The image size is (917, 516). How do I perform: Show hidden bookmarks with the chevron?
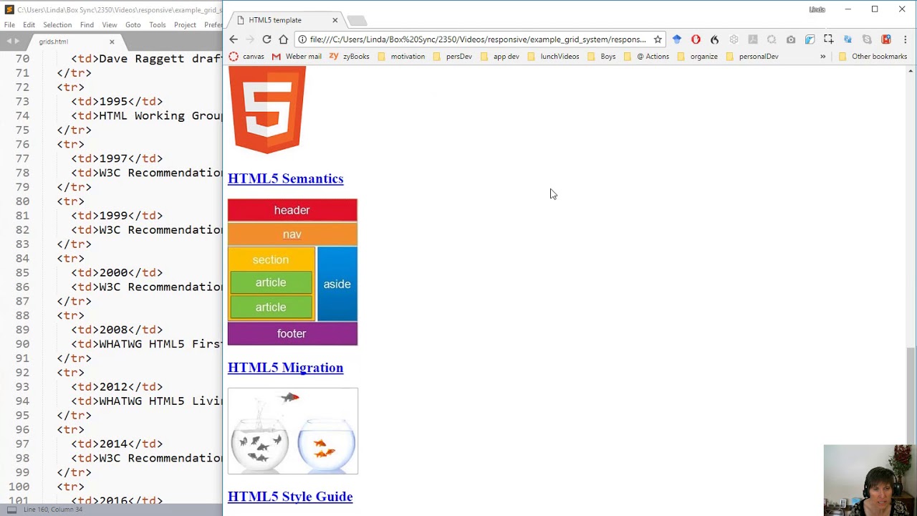click(x=822, y=57)
